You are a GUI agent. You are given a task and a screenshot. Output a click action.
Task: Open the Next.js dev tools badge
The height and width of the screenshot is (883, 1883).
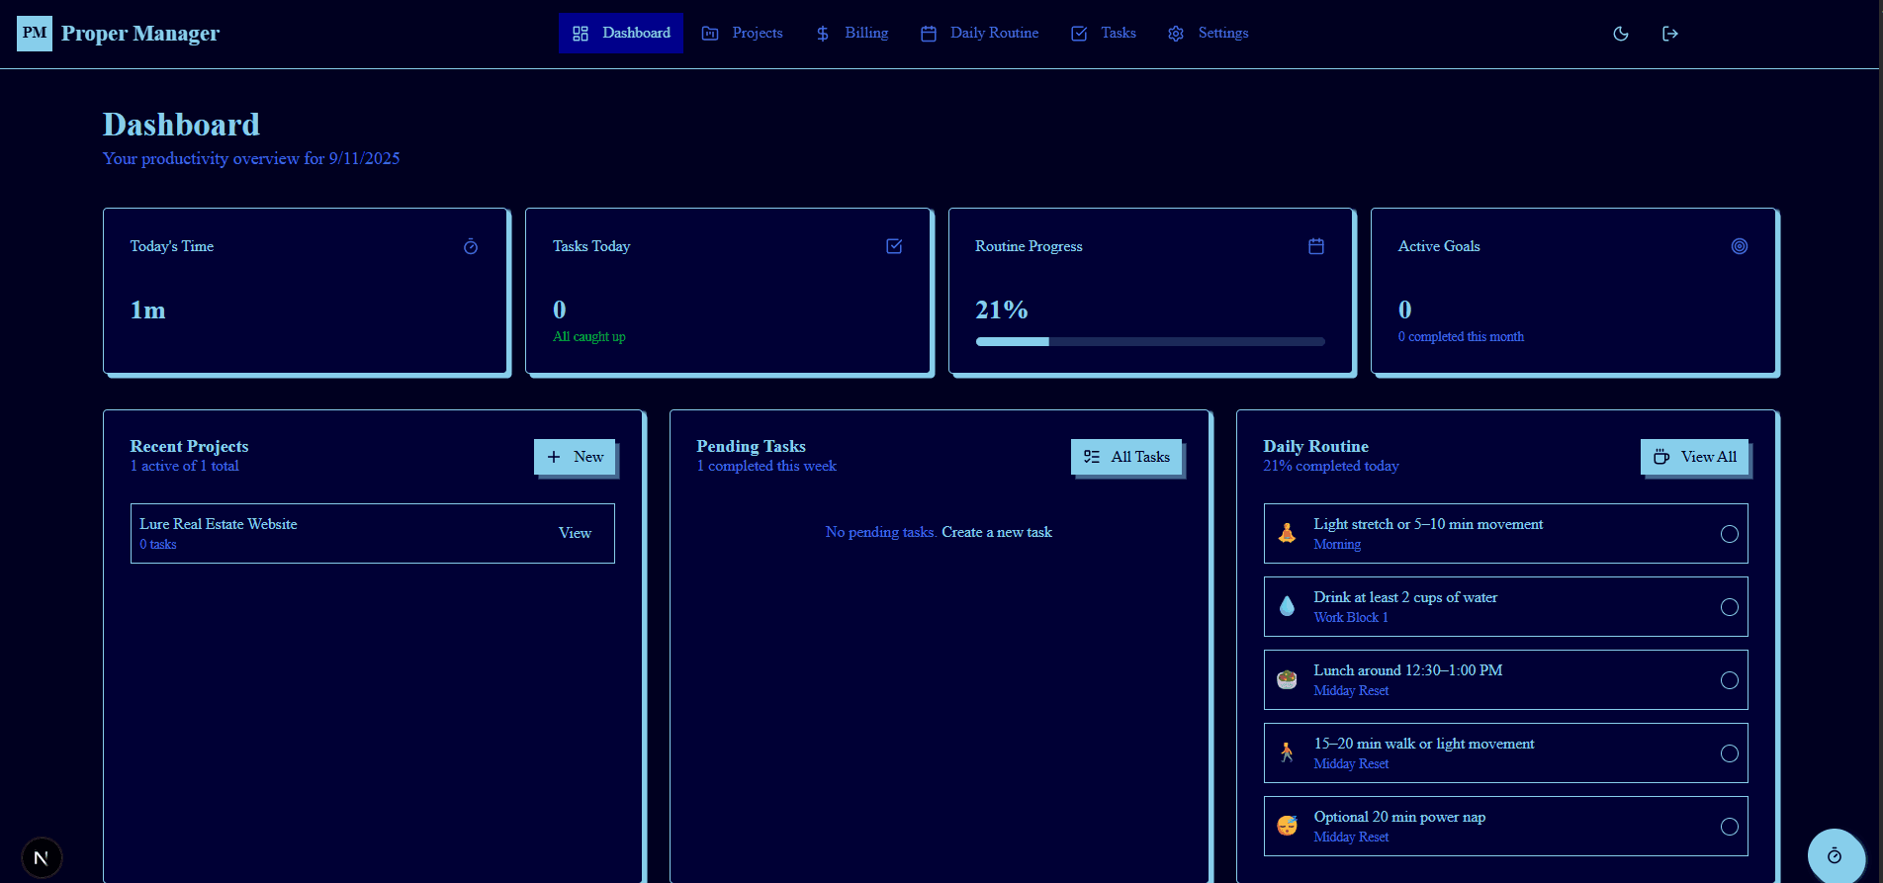[42, 857]
